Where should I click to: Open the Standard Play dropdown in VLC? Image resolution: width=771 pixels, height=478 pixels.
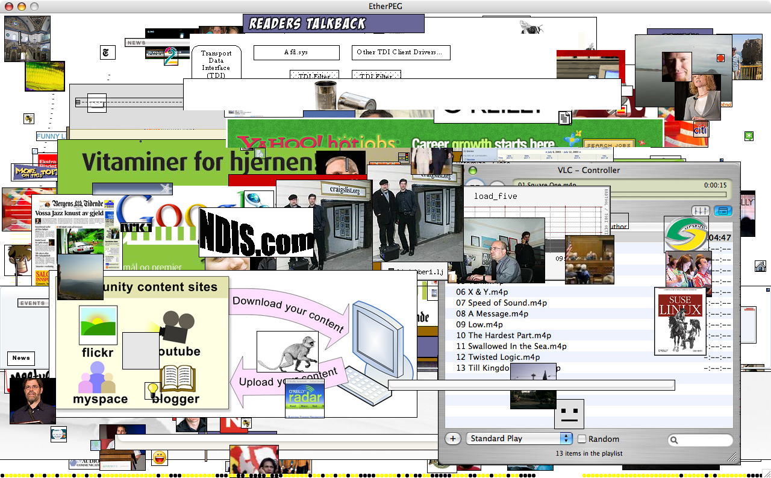coord(519,439)
